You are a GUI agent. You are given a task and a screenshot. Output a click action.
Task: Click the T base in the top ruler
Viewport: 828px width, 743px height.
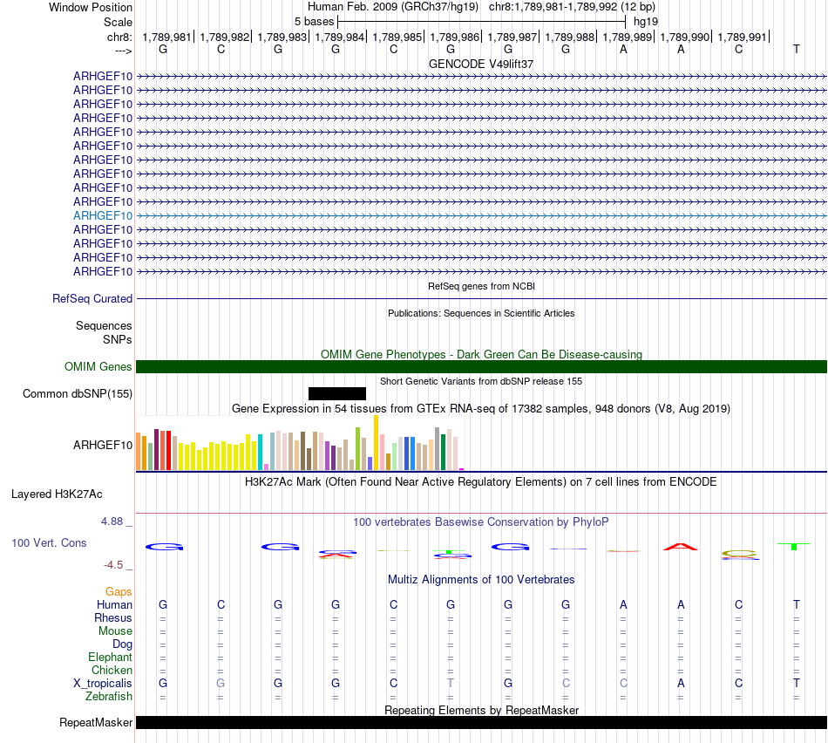click(x=797, y=49)
